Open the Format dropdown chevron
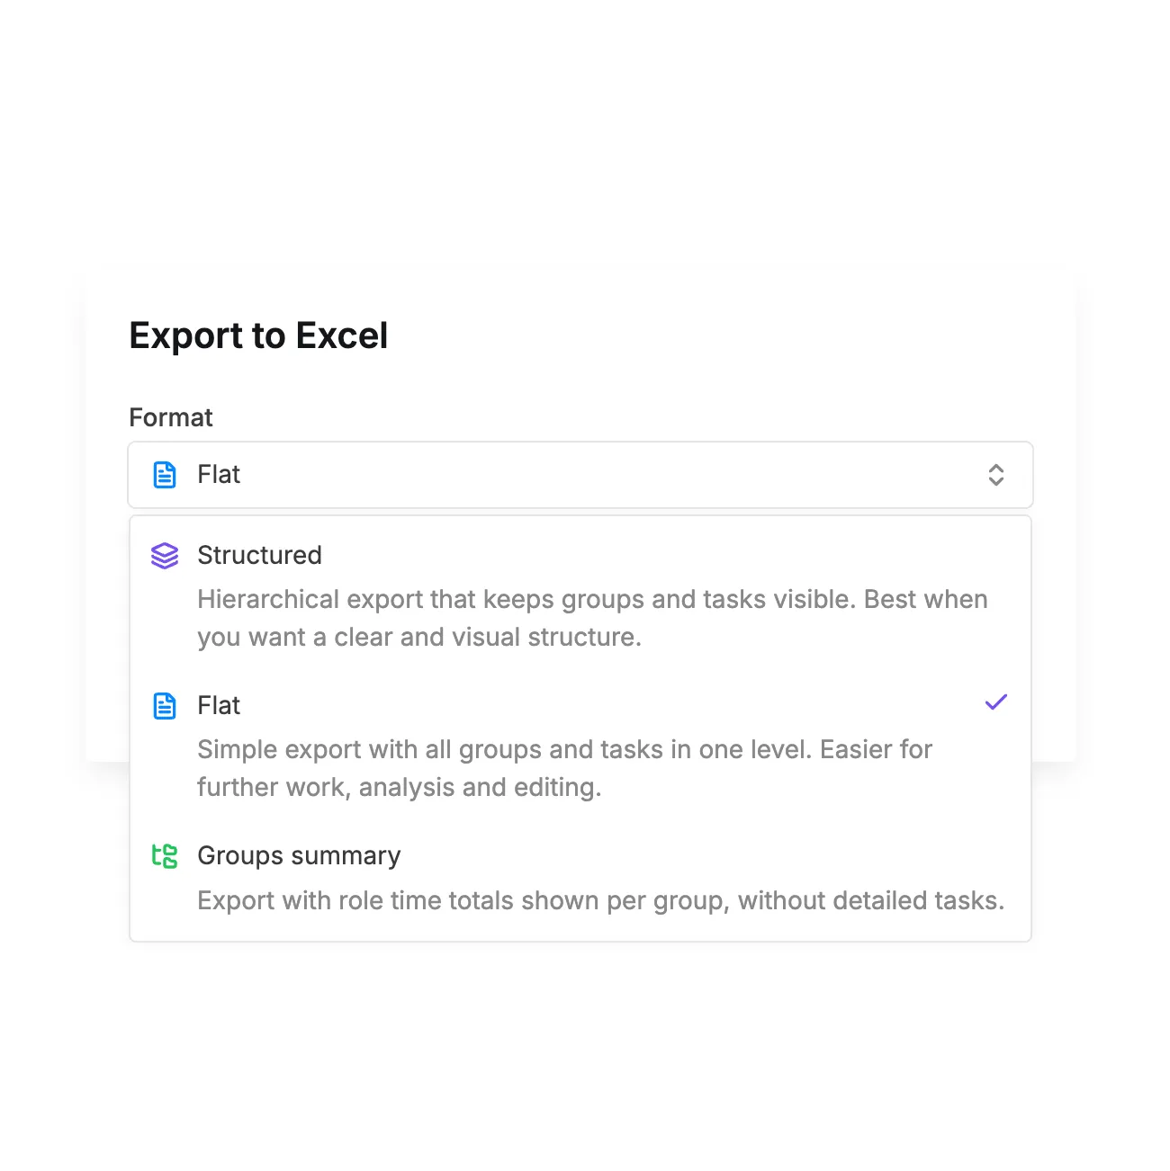Screen dimensions: 1170x1171 point(995,475)
